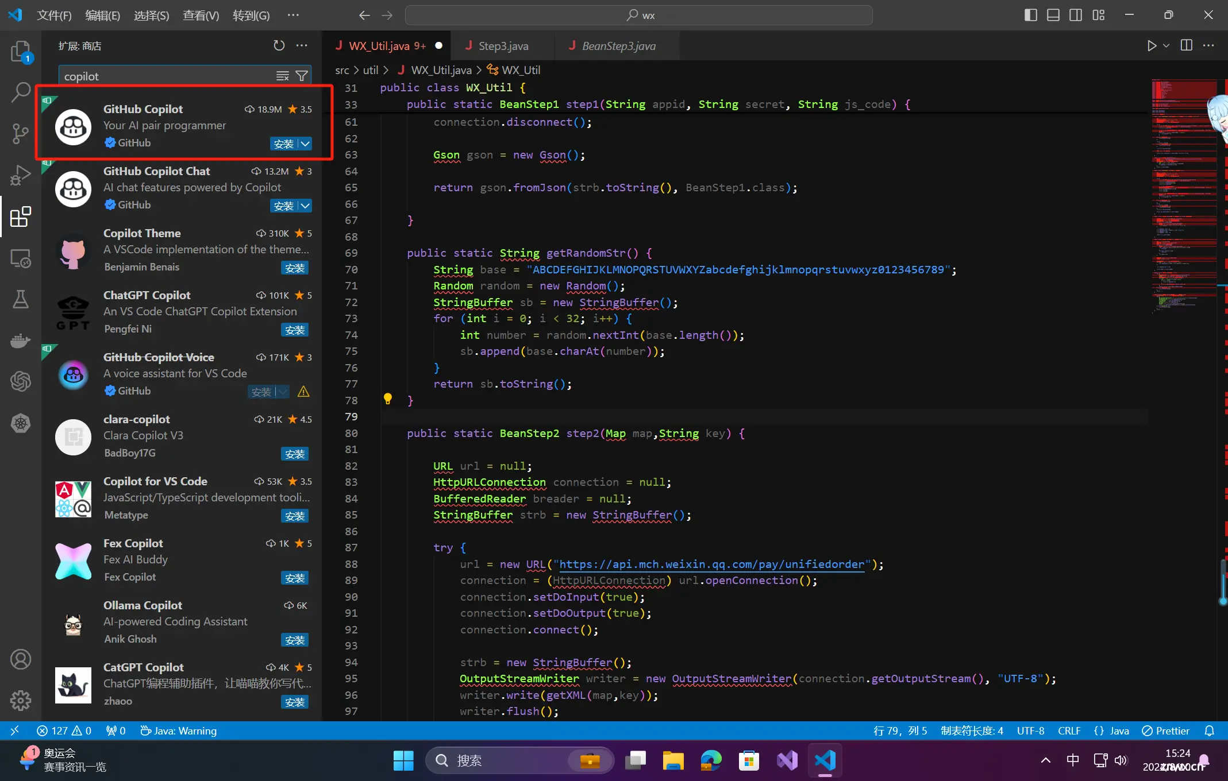Go back in navigation history
The height and width of the screenshot is (781, 1228).
click(364, 15)
